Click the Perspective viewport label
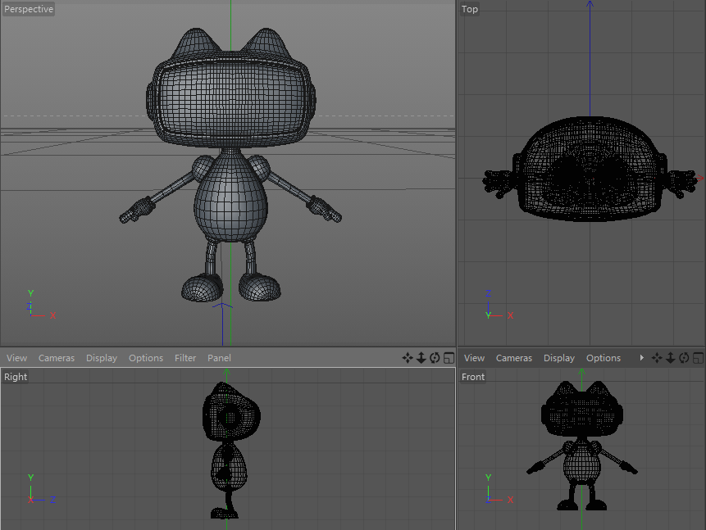The width and height of the screenshot is (706, 530). click(x=29, y=9)
